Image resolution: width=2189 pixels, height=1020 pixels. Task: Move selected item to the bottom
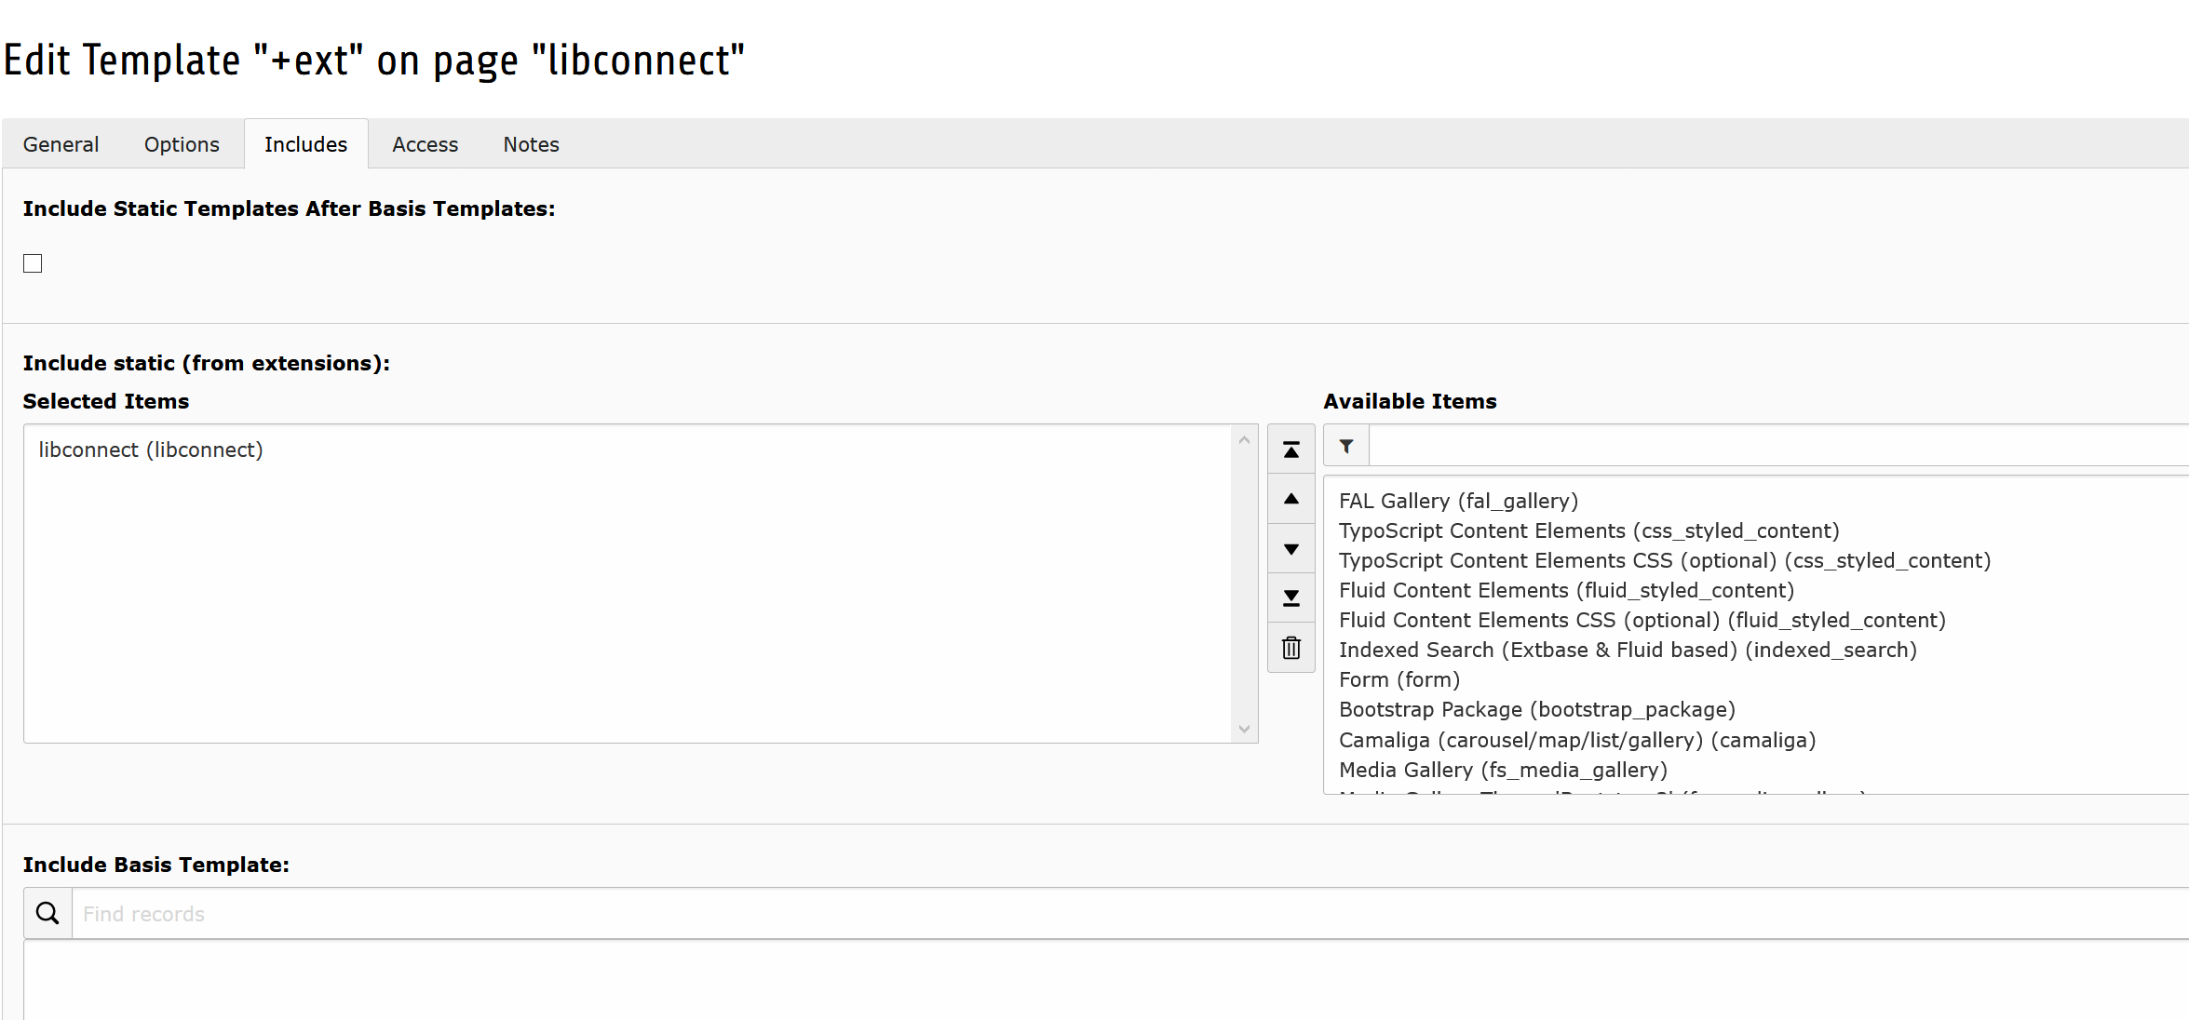point(1290,597)
